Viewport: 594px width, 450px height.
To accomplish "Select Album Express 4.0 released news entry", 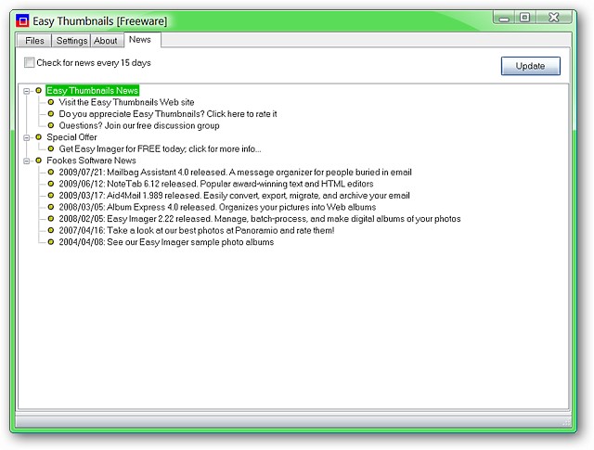I will pos(217,207).
